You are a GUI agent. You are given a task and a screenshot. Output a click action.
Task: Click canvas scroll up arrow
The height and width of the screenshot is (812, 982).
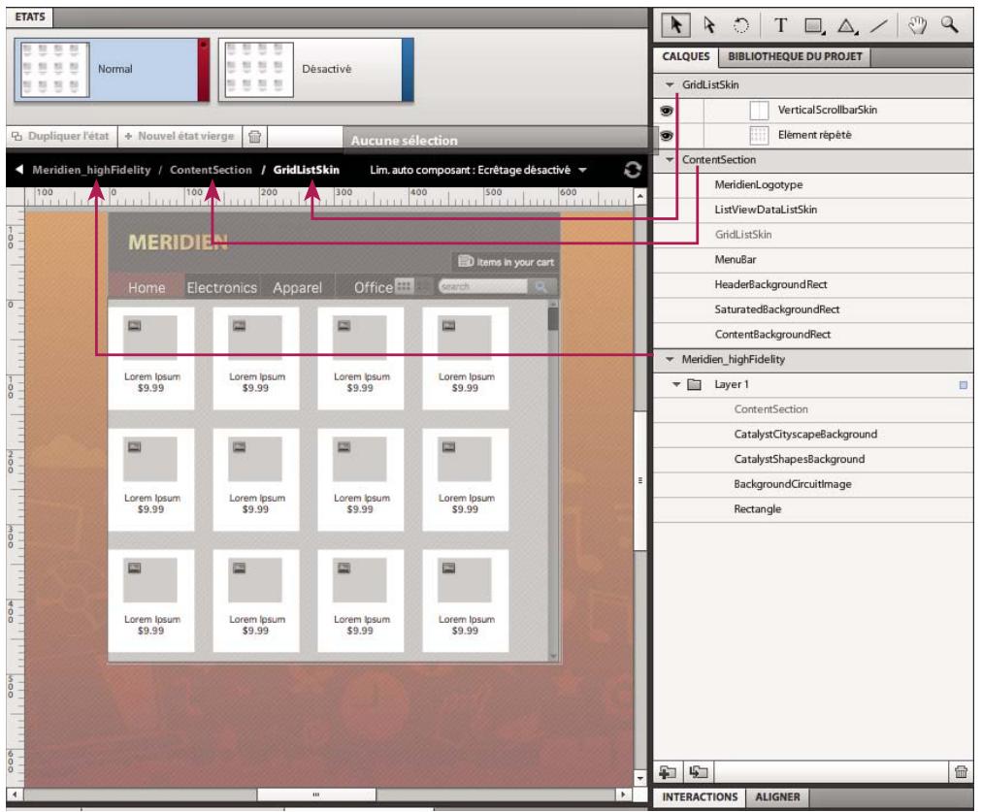click(x=640, y=196)
